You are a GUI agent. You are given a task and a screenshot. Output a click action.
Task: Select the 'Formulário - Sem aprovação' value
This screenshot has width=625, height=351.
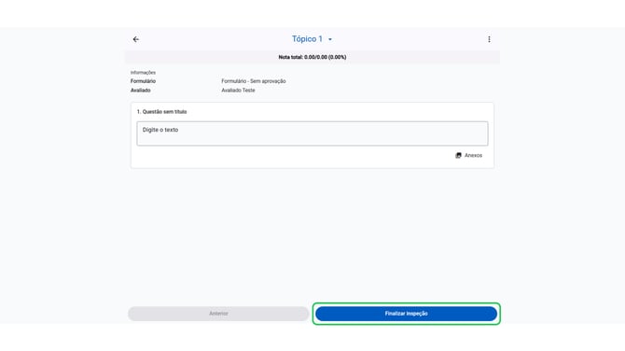[254, 81]
